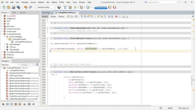Close the Projects panel tab
195x110 pixels.
point(9,13)
